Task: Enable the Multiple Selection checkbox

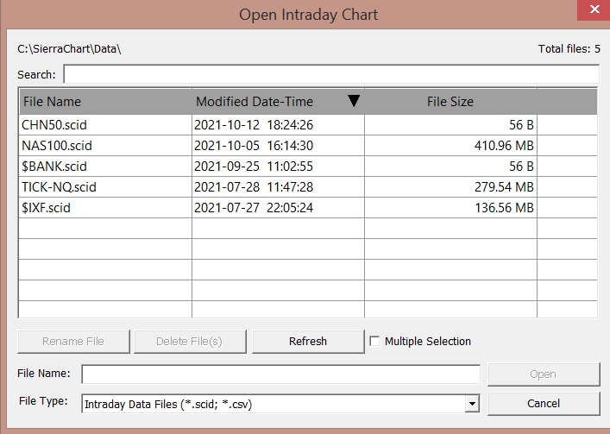Action: (374, 341)
